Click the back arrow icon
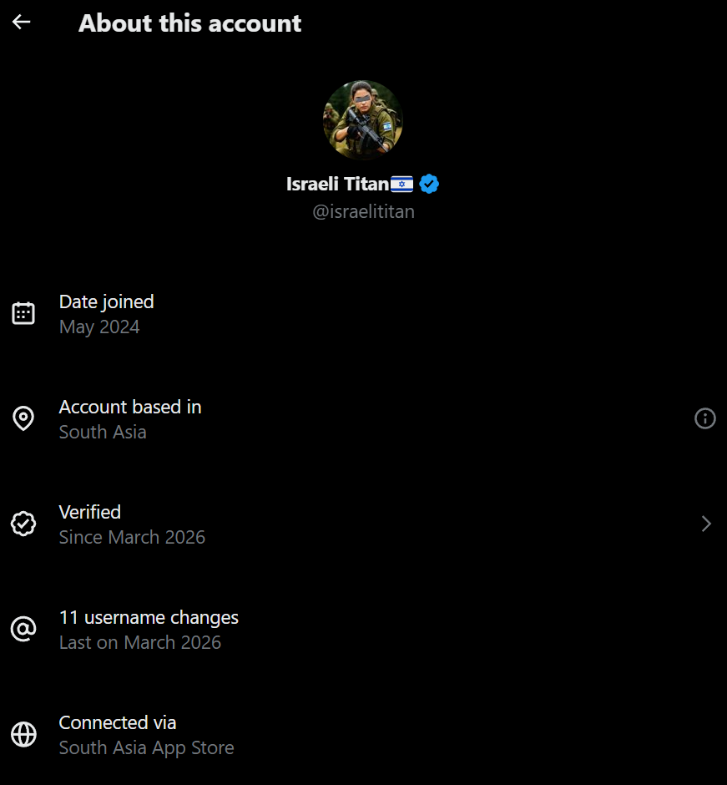This screenshot has width=727, height=785. [22, 23]
